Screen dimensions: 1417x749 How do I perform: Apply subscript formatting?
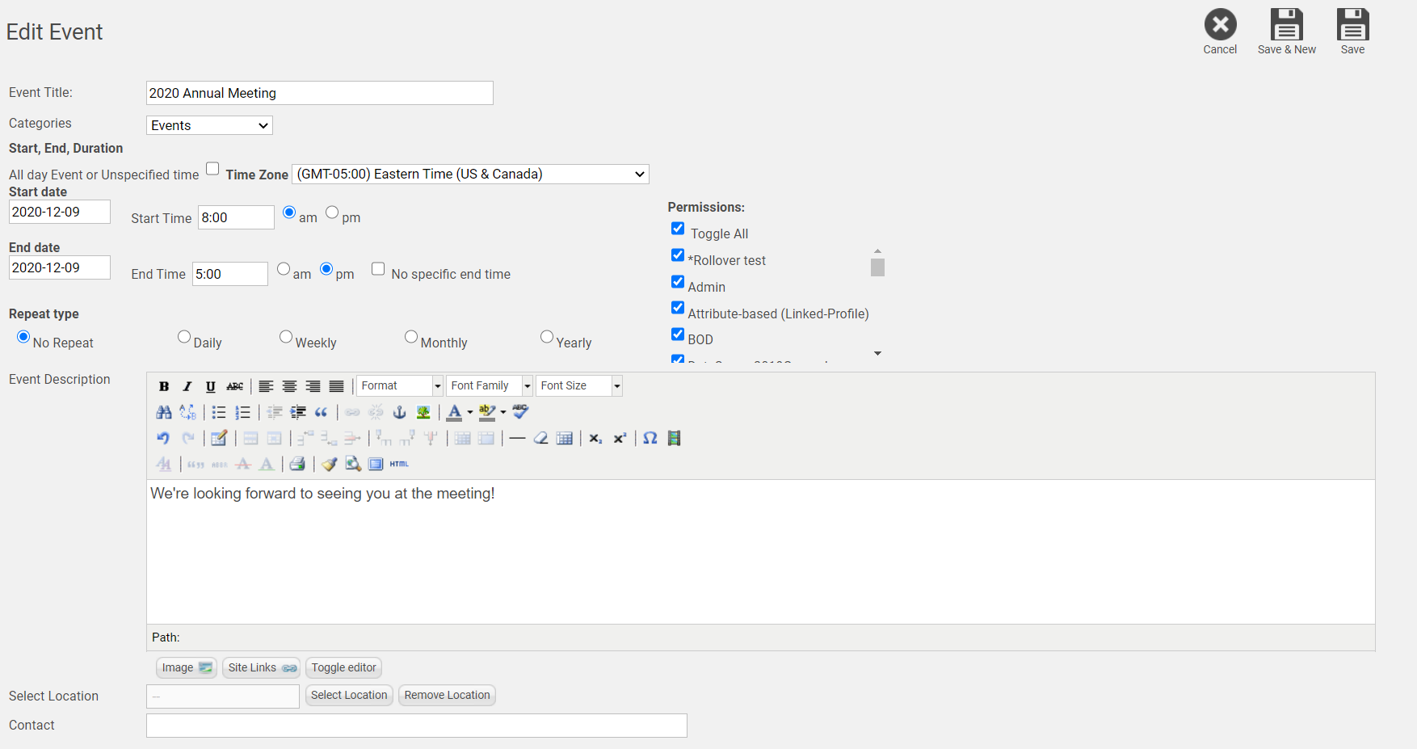click(595, 438)
